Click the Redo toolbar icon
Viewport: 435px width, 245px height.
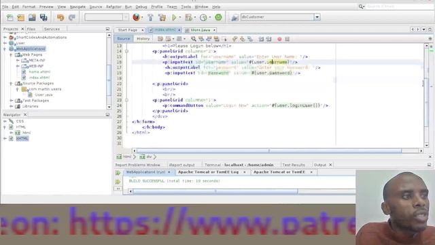(x=72, y=18)
